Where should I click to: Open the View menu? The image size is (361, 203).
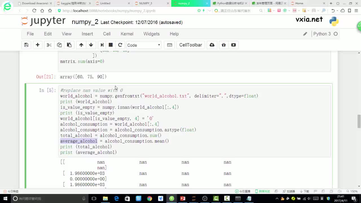(x=67, y=34)
